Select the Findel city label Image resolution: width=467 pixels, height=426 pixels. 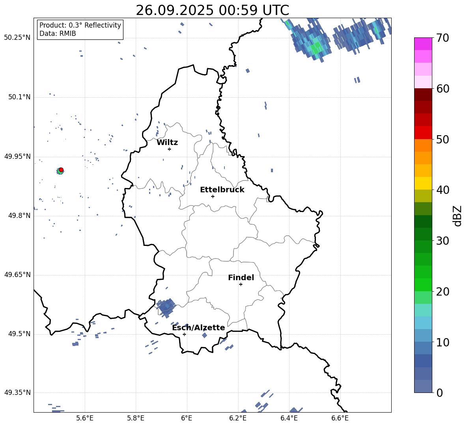pyautogui.click(x=241, y=277)
